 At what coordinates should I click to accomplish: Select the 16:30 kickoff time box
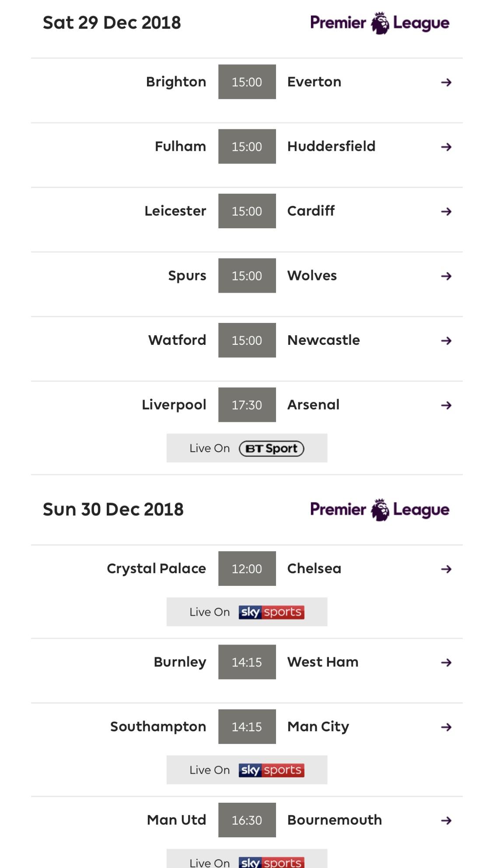click(247, 820)
